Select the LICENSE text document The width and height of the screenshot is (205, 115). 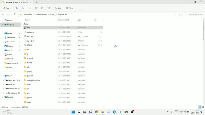tap(63, 45)
